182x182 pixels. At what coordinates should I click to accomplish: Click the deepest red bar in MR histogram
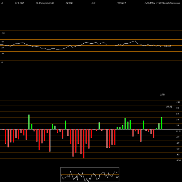tap(83, 144)
